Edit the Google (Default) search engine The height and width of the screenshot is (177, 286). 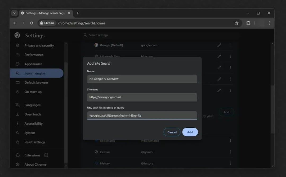(219, 45)
